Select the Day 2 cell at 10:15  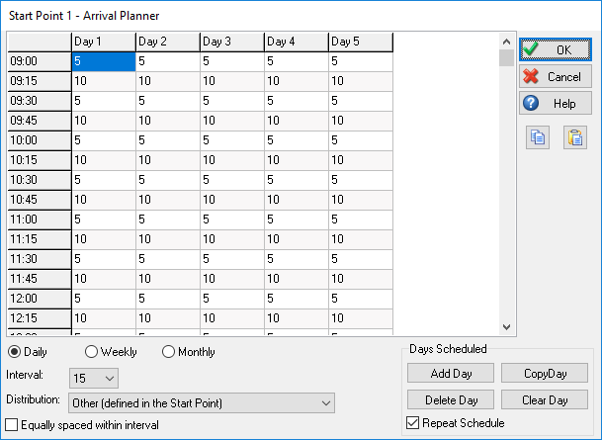pos(168,160)
